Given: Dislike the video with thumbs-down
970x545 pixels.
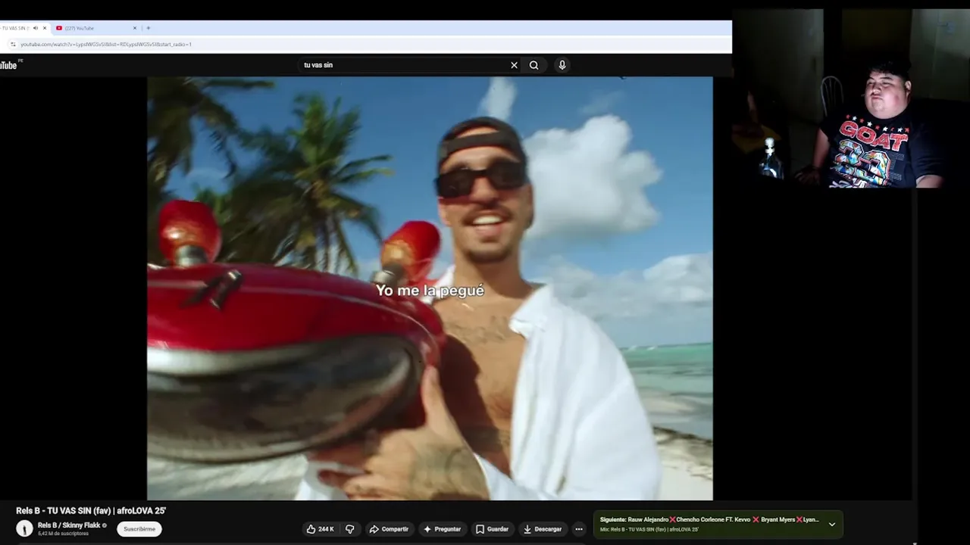Looking at the screenshot, I should (x=350, y=529).
